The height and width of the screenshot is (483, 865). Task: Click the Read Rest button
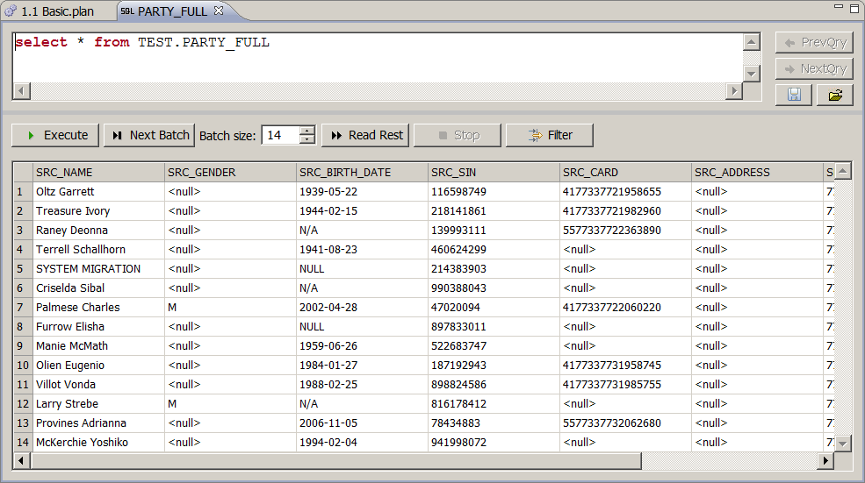click(365, 135)
